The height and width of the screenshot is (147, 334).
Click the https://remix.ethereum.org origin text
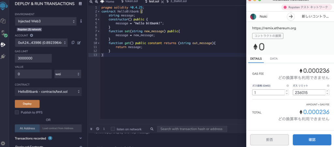click(x=274, y=28)
